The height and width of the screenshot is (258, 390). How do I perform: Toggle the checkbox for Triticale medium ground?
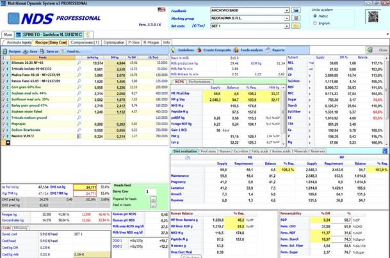tap(3, 118)
